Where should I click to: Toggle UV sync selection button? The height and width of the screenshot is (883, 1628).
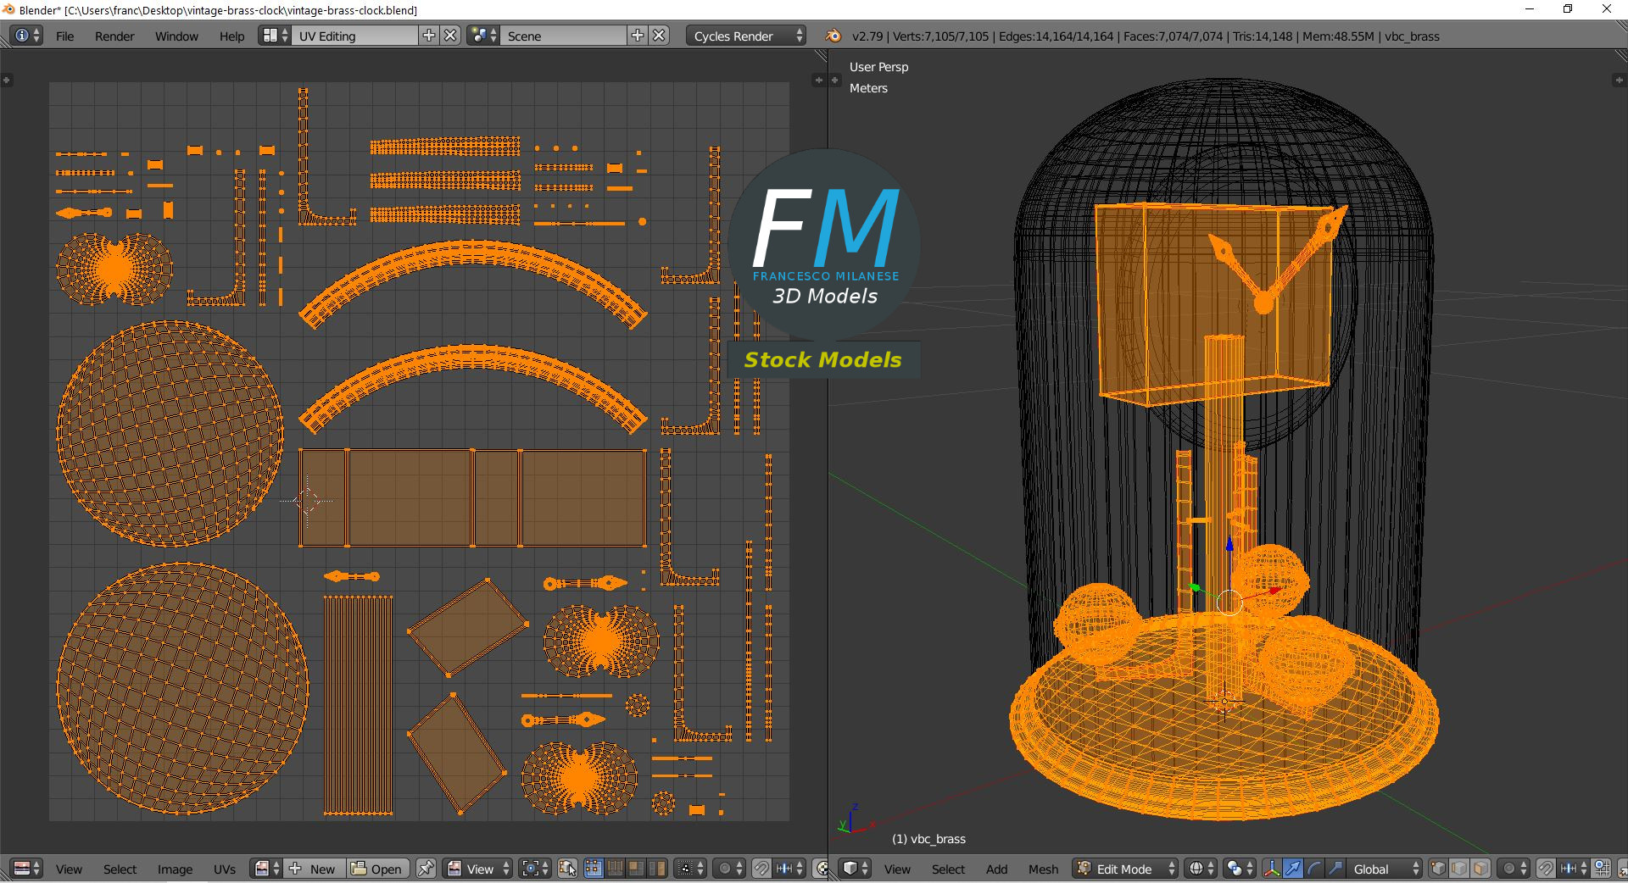coord(568,869)
